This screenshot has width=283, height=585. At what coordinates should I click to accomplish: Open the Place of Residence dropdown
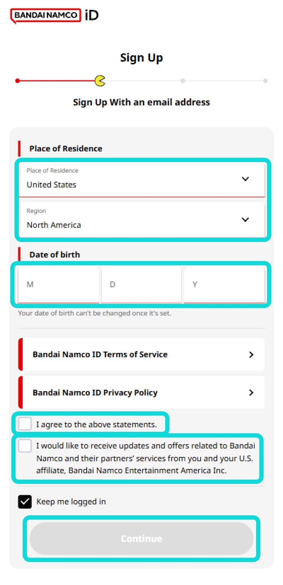pos(141,179)
